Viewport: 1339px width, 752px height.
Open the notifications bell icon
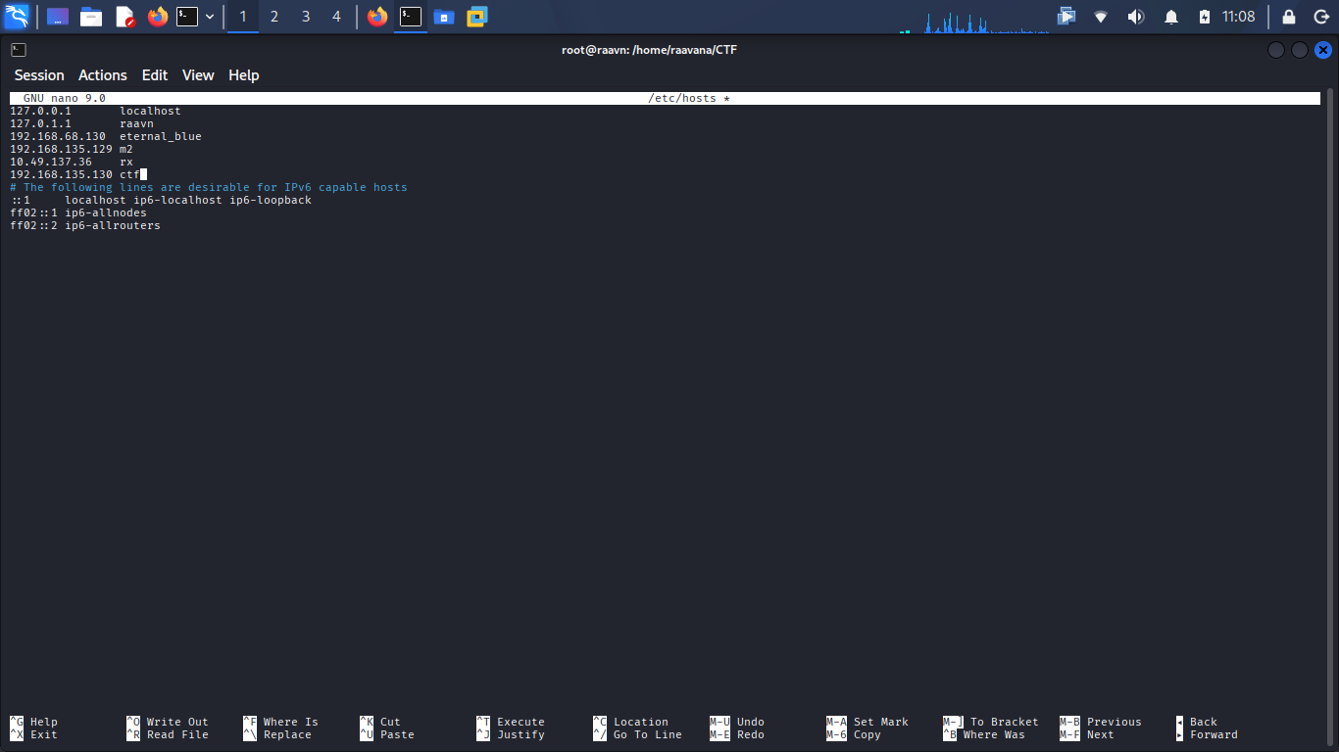coord(1171,17)
